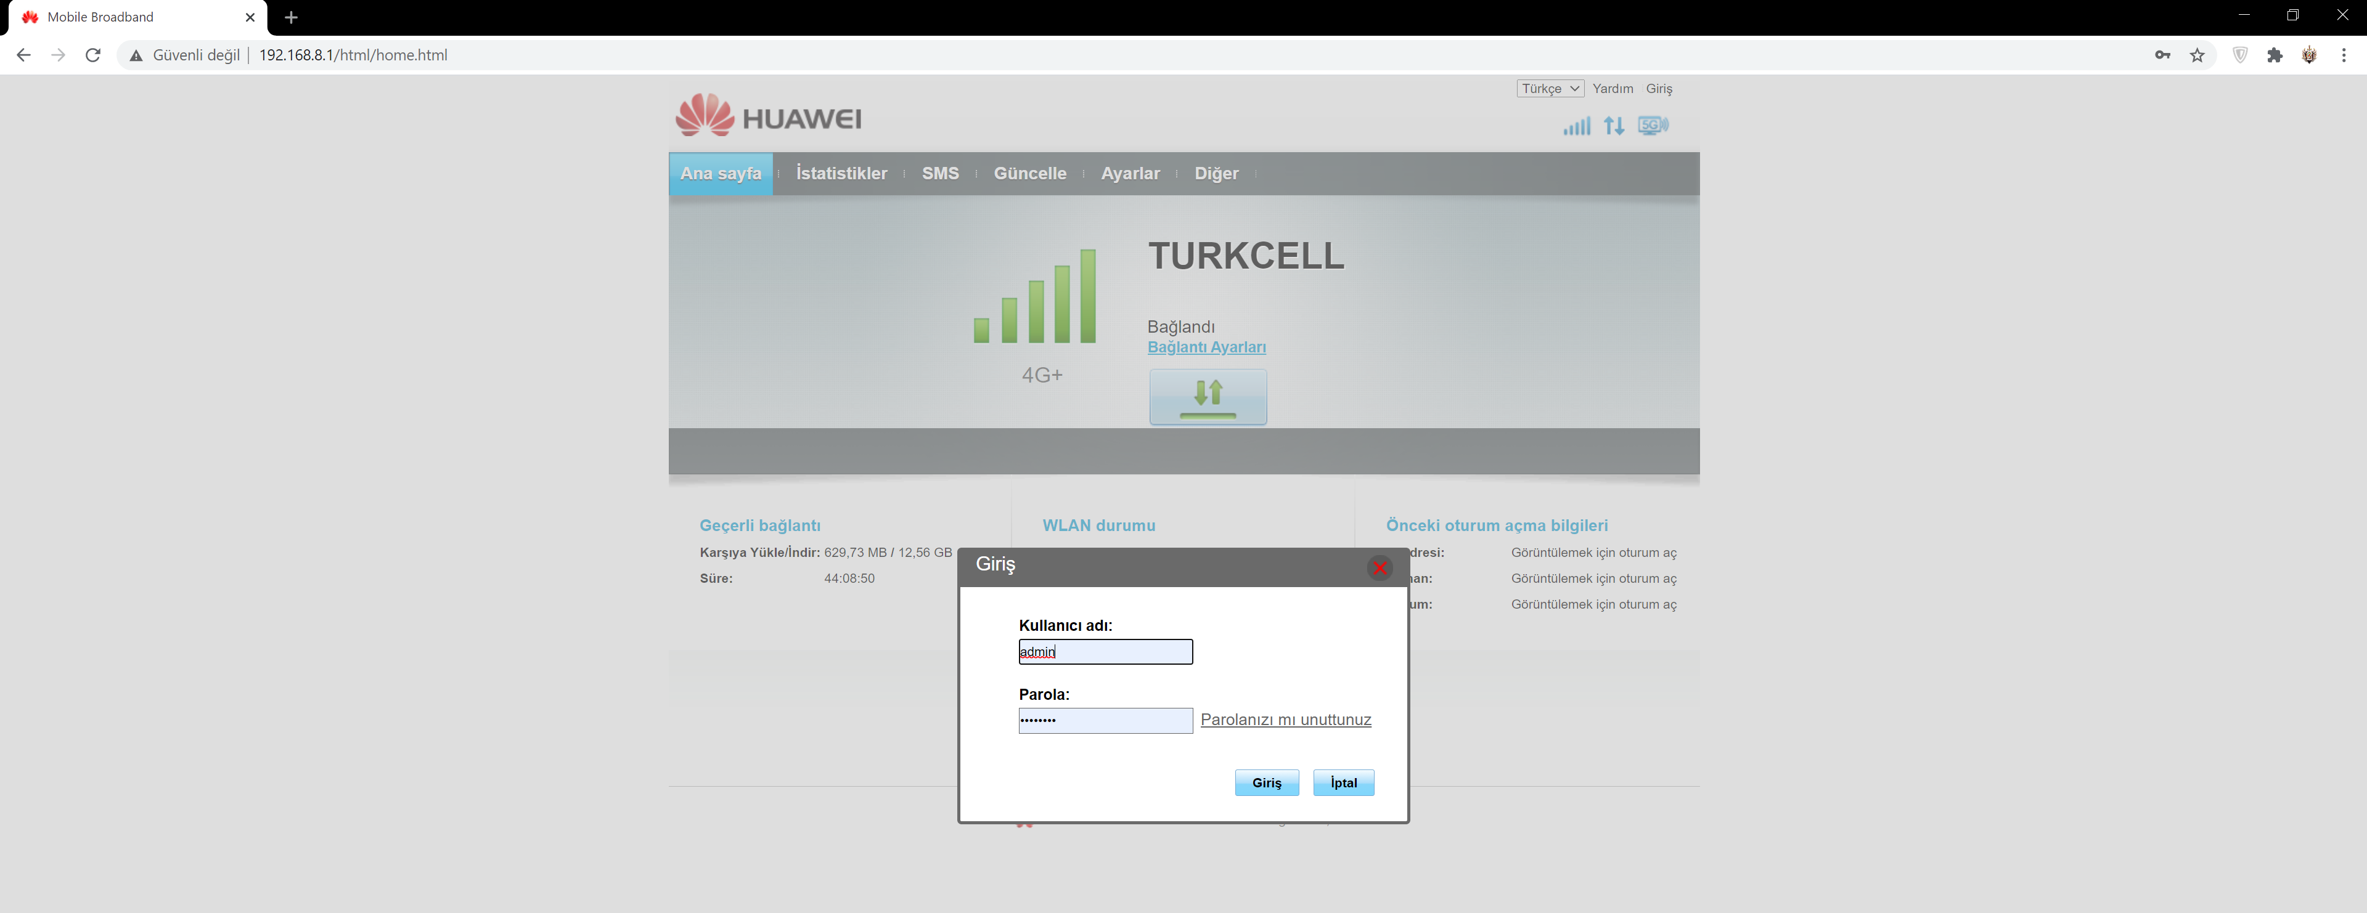Open the Güncelle tab
This screenshot has width=2367, height=913.
1030,174
